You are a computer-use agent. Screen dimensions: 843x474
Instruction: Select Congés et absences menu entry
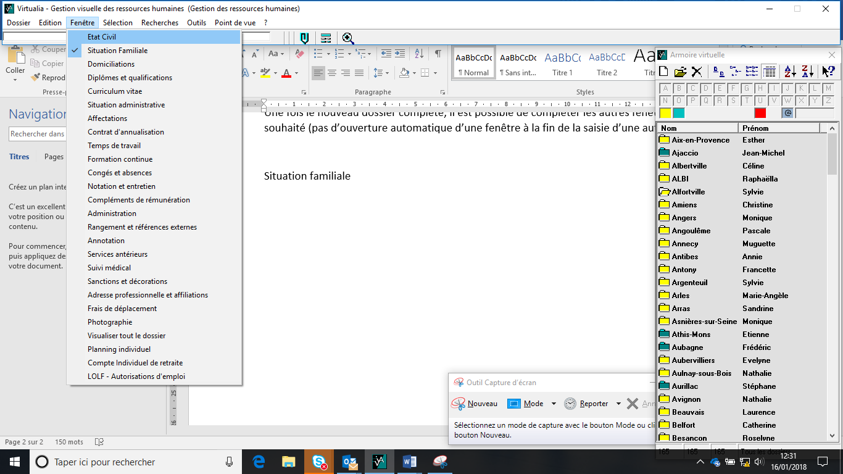point(154,173)
